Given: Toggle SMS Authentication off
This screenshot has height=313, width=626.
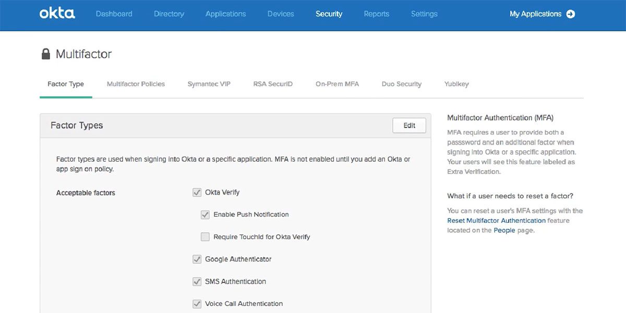Looking at the screenshot, I should (197, 281).
